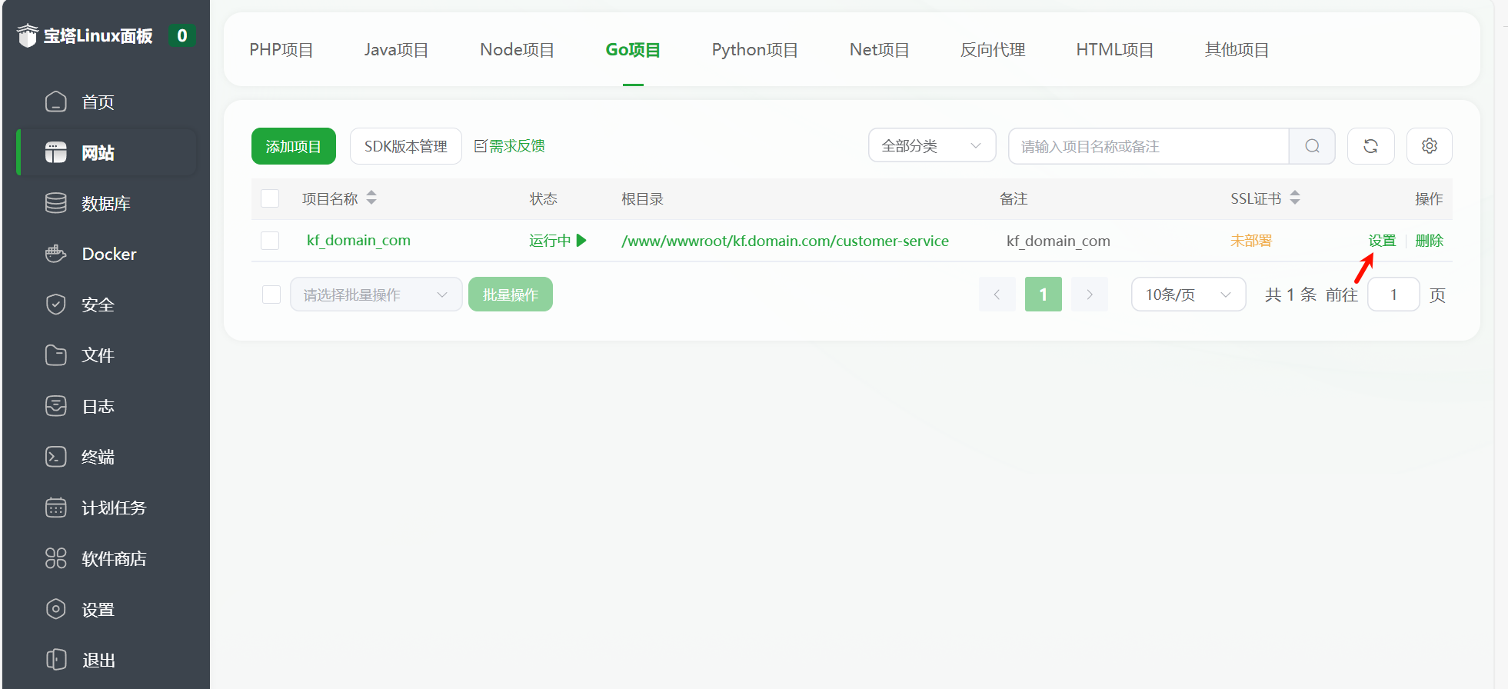The width and height of the screenshot is (1508, 689).
Task: Switch to the PHP项目 tab
Action: tap(281, 50)
